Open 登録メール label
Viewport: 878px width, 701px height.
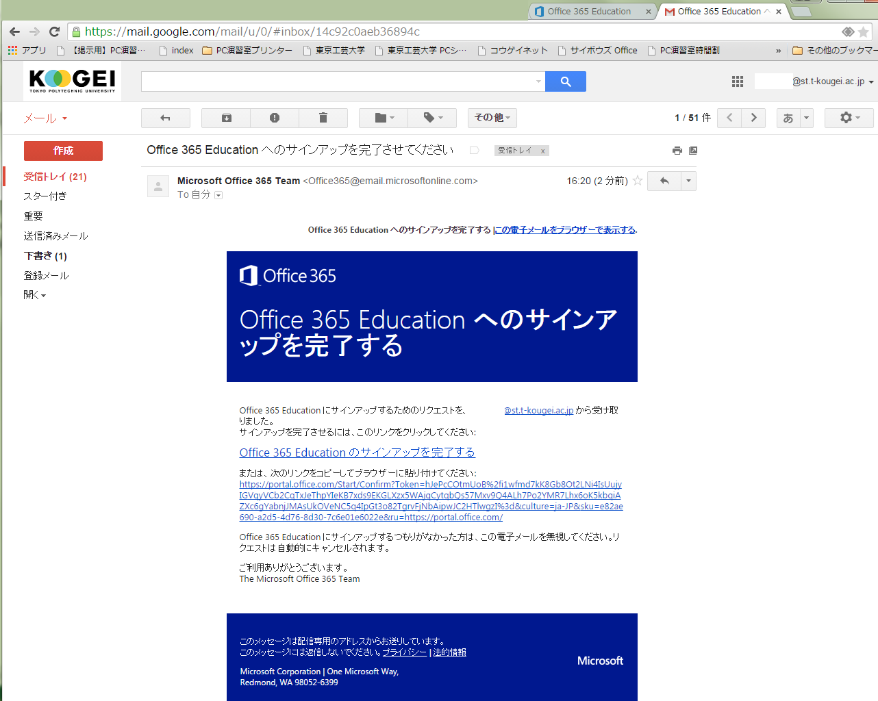[x=46, y=276]
